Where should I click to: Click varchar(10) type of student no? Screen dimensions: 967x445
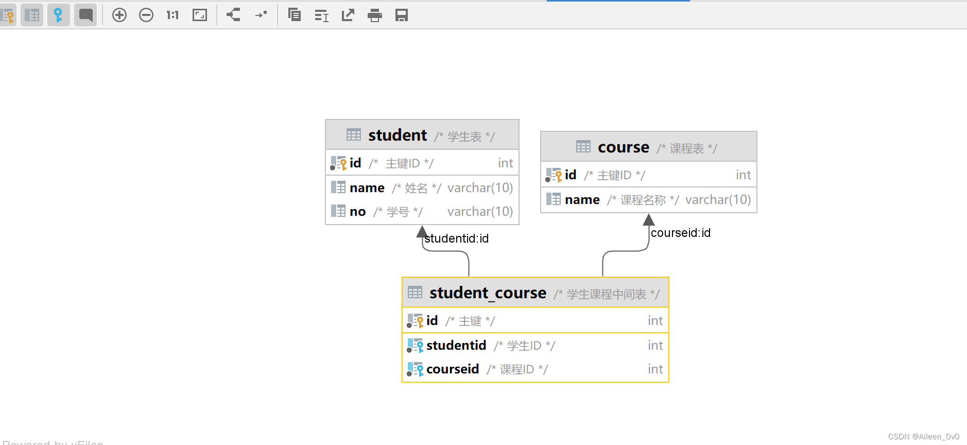(x=480, y=212)
